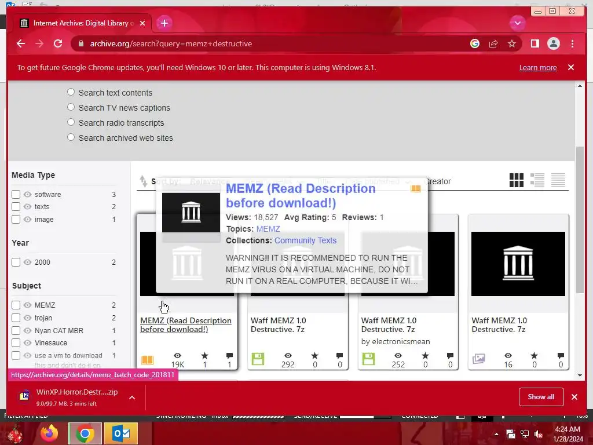Check the MEMZ subject filter

click(16, 305)
